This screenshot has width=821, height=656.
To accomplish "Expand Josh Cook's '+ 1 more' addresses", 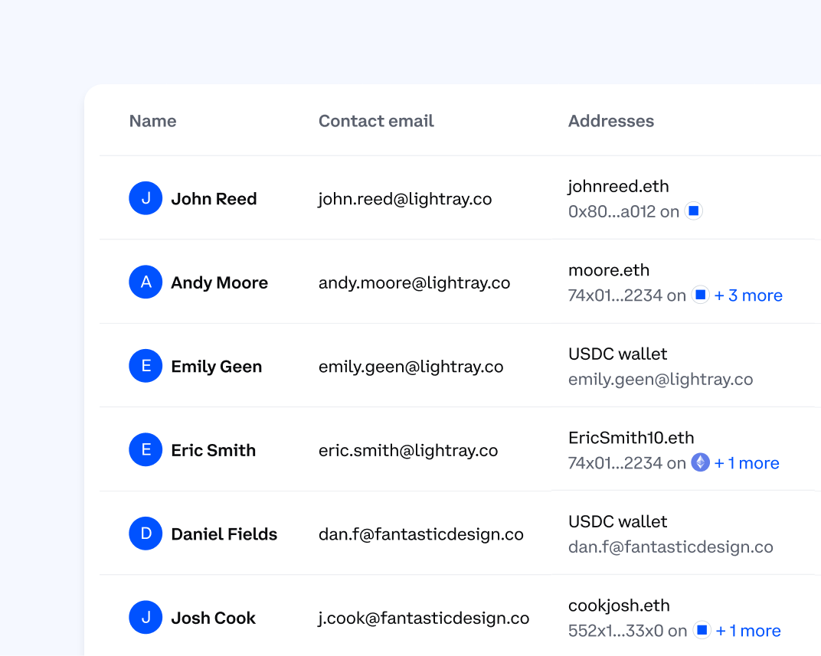I will pos(748,630).
